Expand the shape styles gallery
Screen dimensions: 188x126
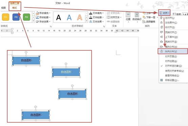coord(34,21)
